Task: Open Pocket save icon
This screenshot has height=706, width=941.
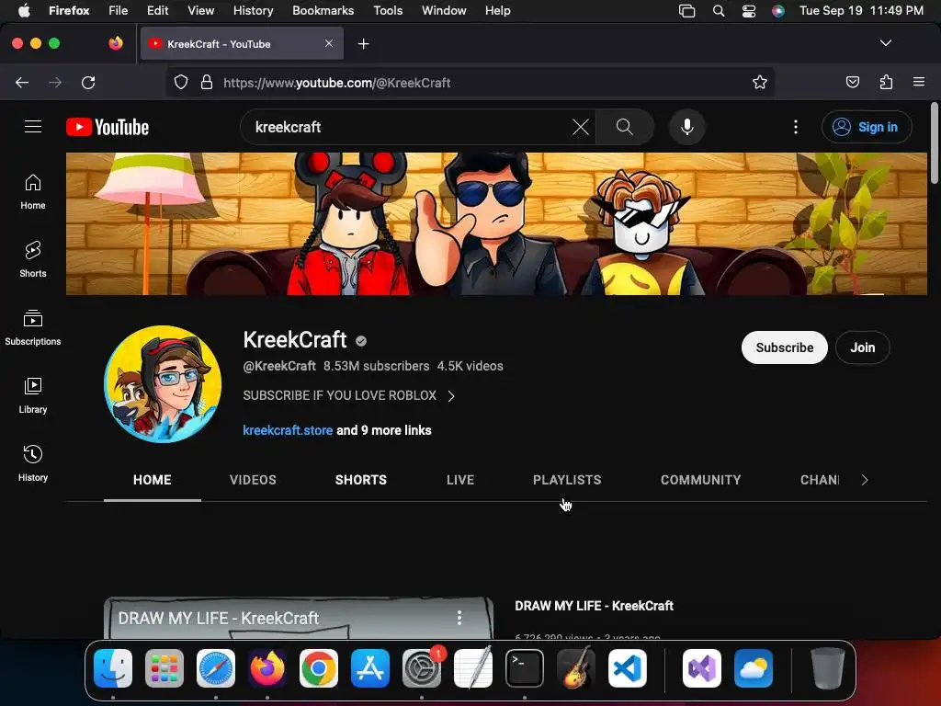Action: 852,83
